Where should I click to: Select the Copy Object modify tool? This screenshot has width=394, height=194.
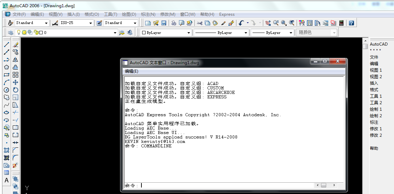15,52
